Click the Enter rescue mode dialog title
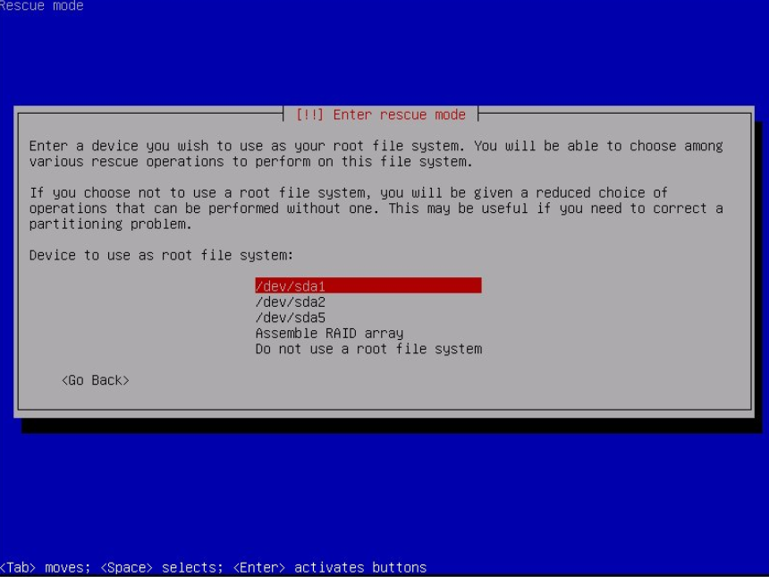 tap(399, 115)
